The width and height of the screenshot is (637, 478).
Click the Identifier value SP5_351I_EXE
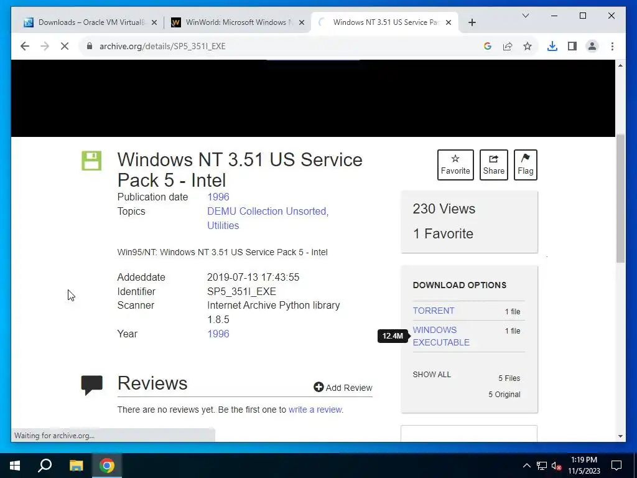[241, 291]
